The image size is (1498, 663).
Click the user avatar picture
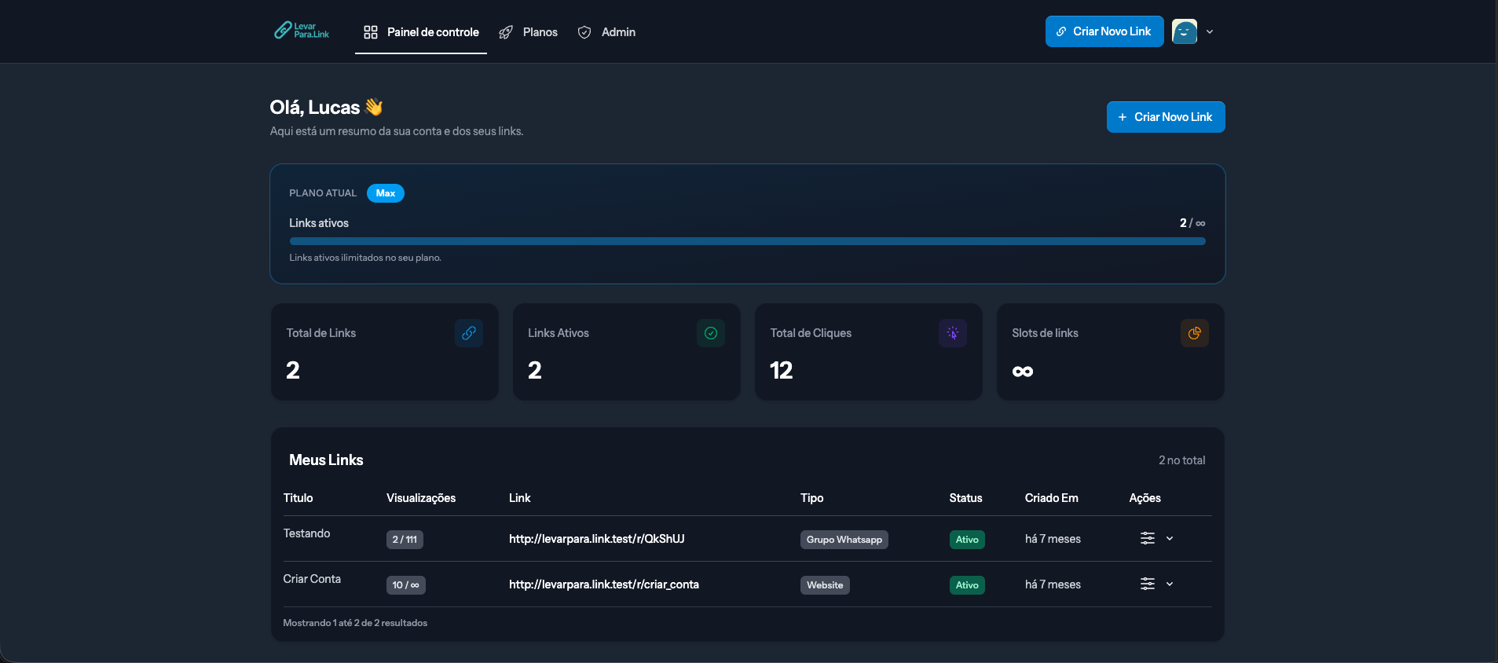1185,31
